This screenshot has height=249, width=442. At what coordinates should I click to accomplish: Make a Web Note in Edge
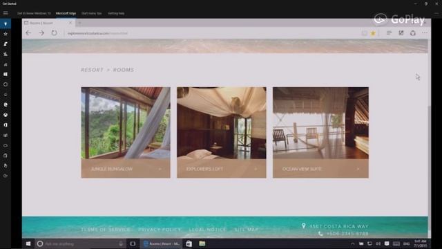401,33
